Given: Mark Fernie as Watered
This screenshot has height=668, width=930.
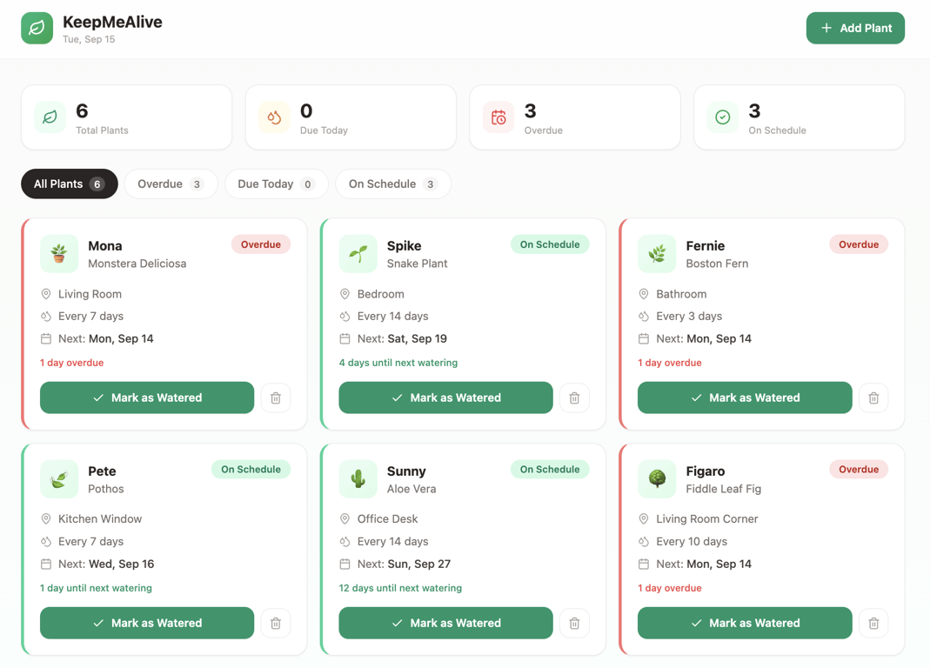Looking at the screenshot, I should click(745, 397).
